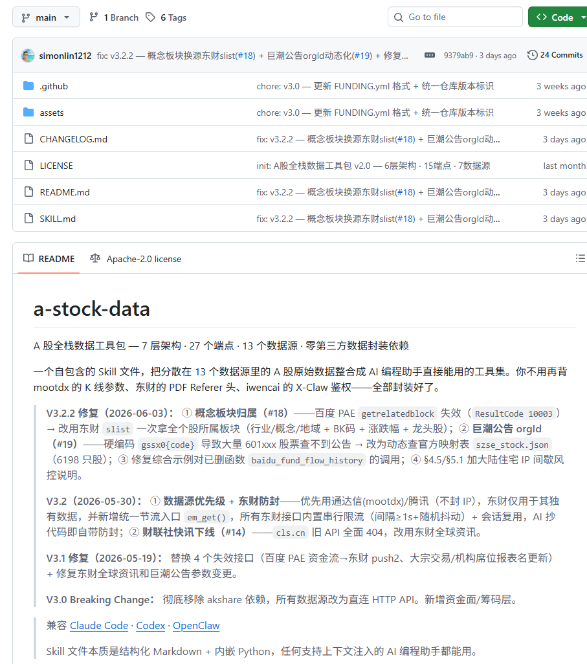The height and width of the screenshot is (664, 587).
Task: Open the .github row commit message chore: v3.0
Action: 375,86
